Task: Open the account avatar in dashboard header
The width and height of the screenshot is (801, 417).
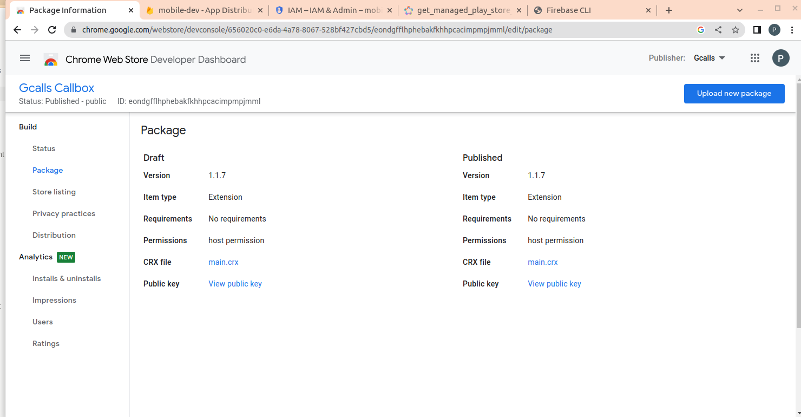Action: coord(780,58)
